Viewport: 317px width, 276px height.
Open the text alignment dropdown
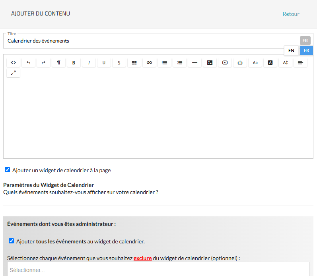300,62
